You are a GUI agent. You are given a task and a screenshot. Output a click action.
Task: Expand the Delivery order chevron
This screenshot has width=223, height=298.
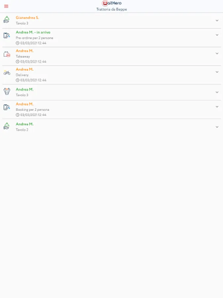[217, 72]
